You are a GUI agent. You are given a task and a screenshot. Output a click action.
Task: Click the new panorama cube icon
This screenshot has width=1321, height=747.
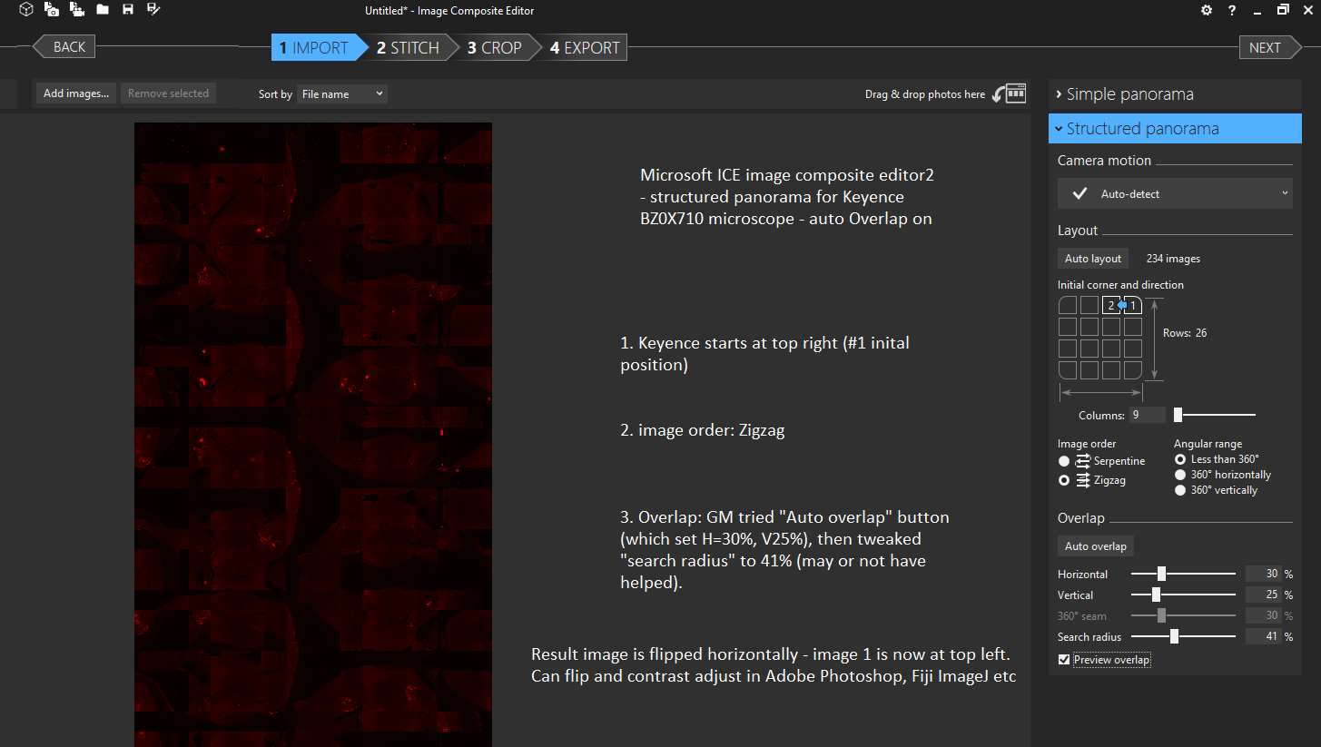(26, 10)
